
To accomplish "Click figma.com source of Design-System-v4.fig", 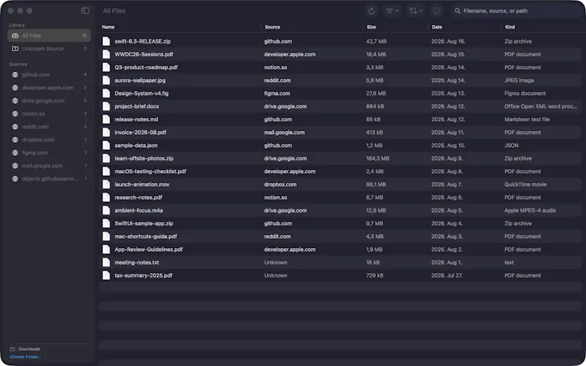I will coord(277,94).
